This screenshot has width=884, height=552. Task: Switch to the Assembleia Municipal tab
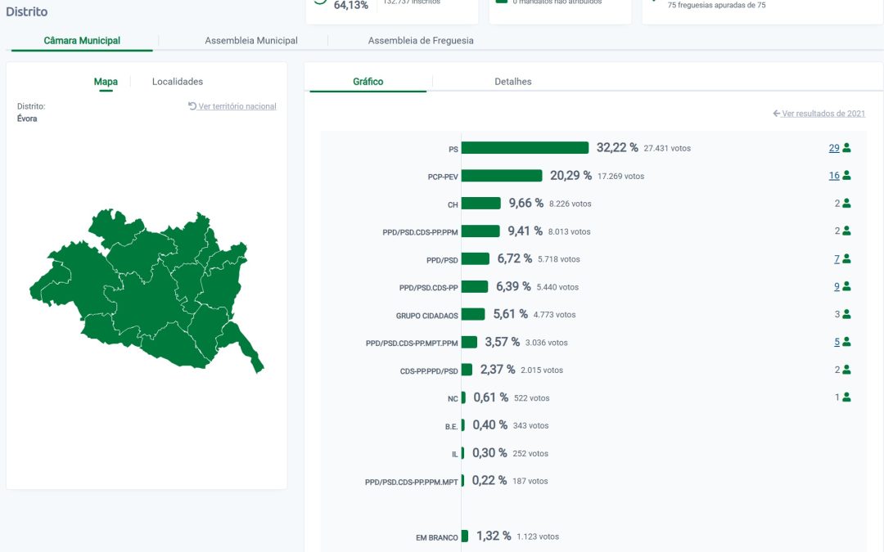[x=250, y=41]
